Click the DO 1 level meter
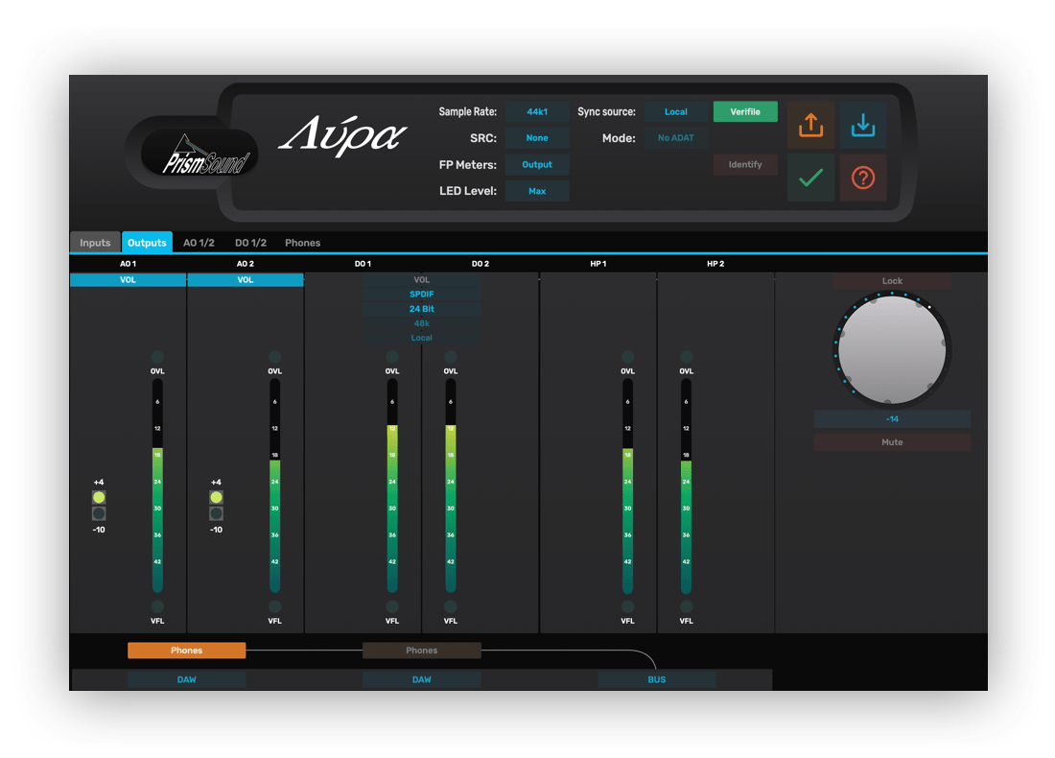 [x=392, y=486]
